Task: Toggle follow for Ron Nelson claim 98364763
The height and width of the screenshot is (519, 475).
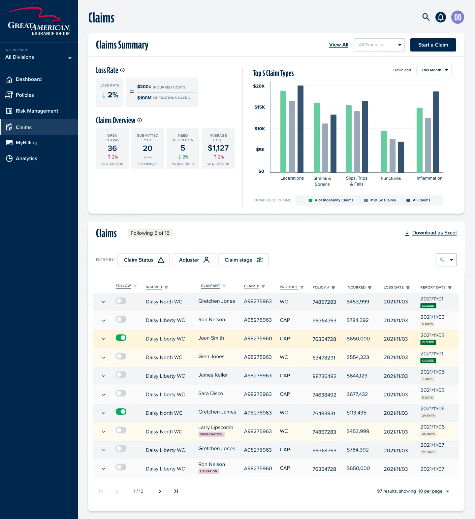Action: 121,319
